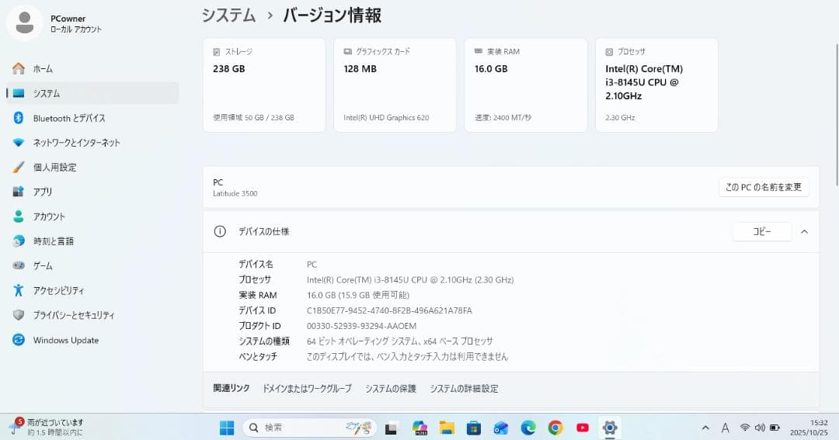Go to ネットワークとインターネット settings
839x440 pixels.
click(92, 143)
